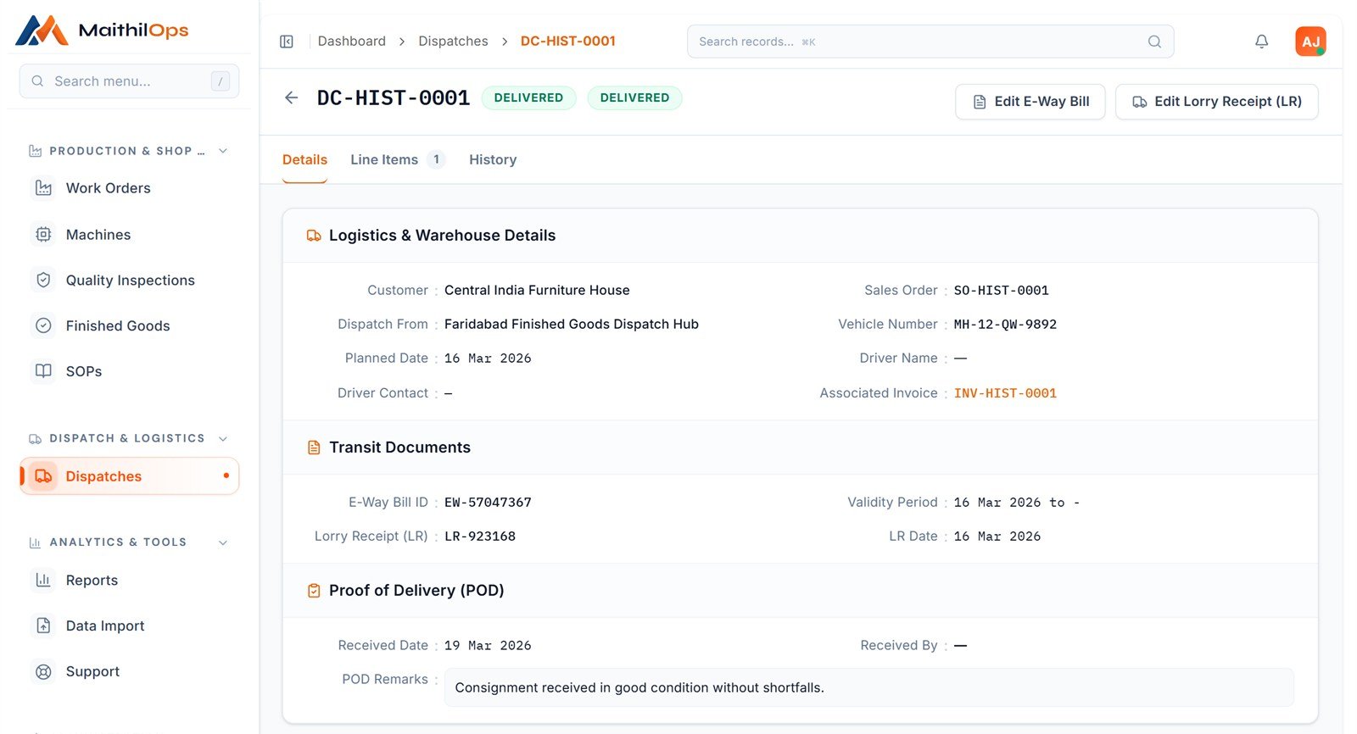Open the AJ user avatar menu
This screenshot has width=1357, height=734.
pos(1310,42)
